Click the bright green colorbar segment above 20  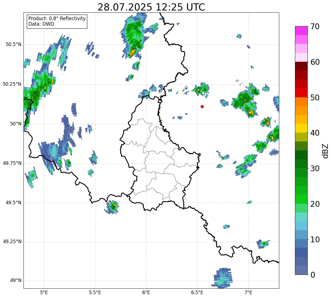pyautogui.click(x=301, y=199)
